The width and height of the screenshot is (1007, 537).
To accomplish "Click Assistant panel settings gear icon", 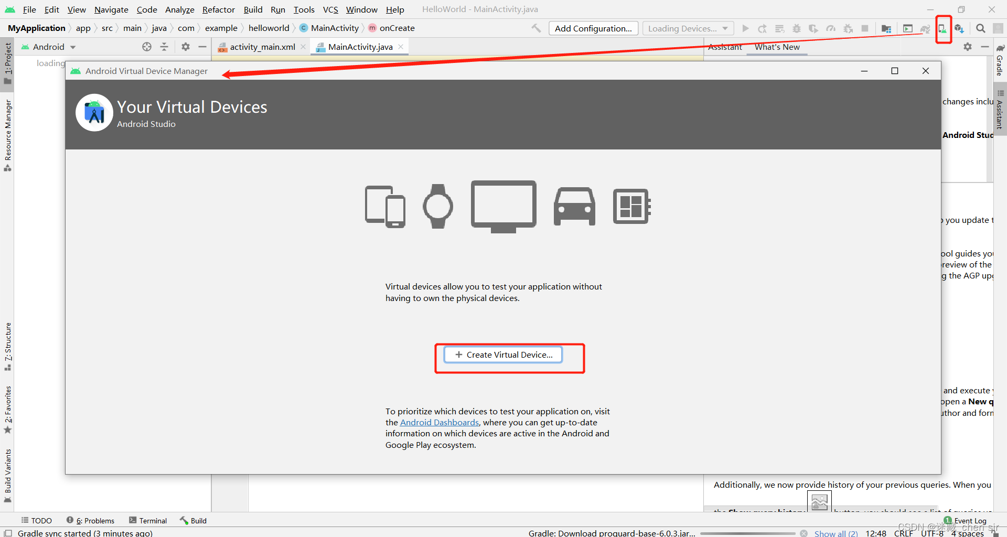I will click(968, 47).
